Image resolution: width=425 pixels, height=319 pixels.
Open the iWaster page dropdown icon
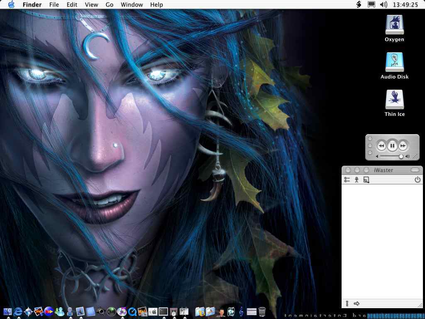[366, 180]
